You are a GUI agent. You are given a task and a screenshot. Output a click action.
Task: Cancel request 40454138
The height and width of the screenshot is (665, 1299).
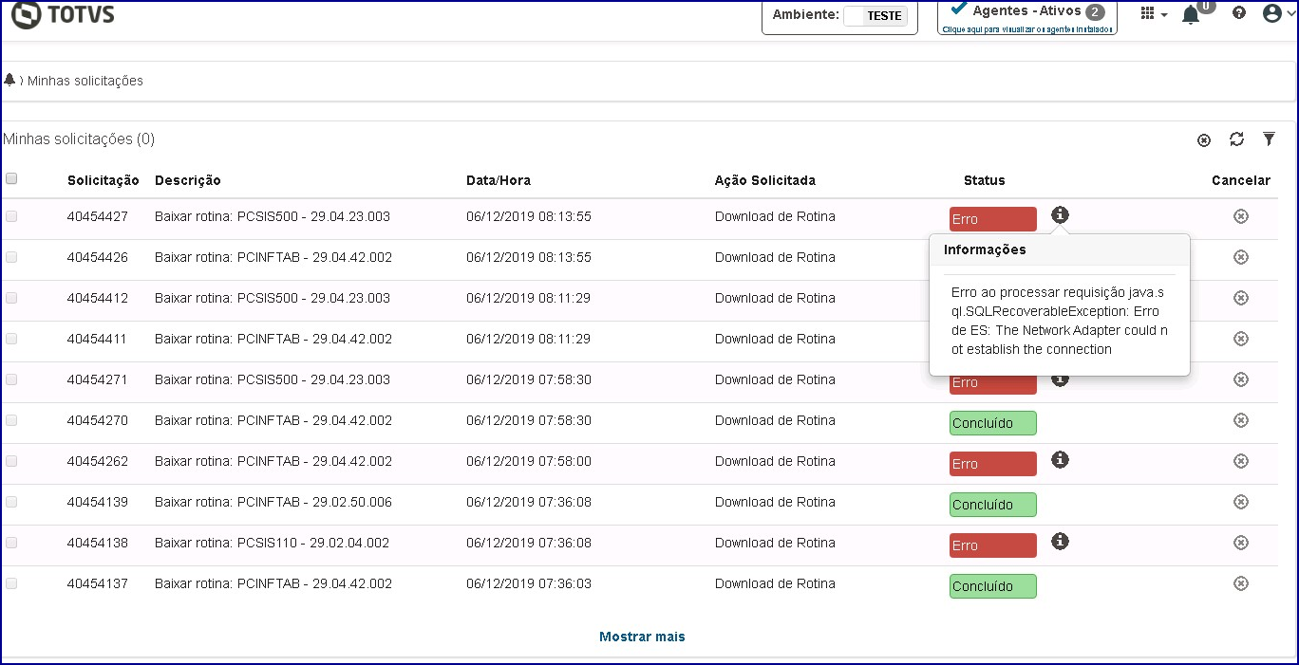(x=1240, y=543)
